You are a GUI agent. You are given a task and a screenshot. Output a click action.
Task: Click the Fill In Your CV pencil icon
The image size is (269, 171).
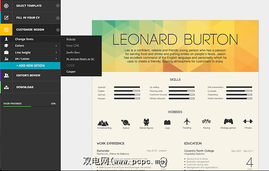coord(6,18)
